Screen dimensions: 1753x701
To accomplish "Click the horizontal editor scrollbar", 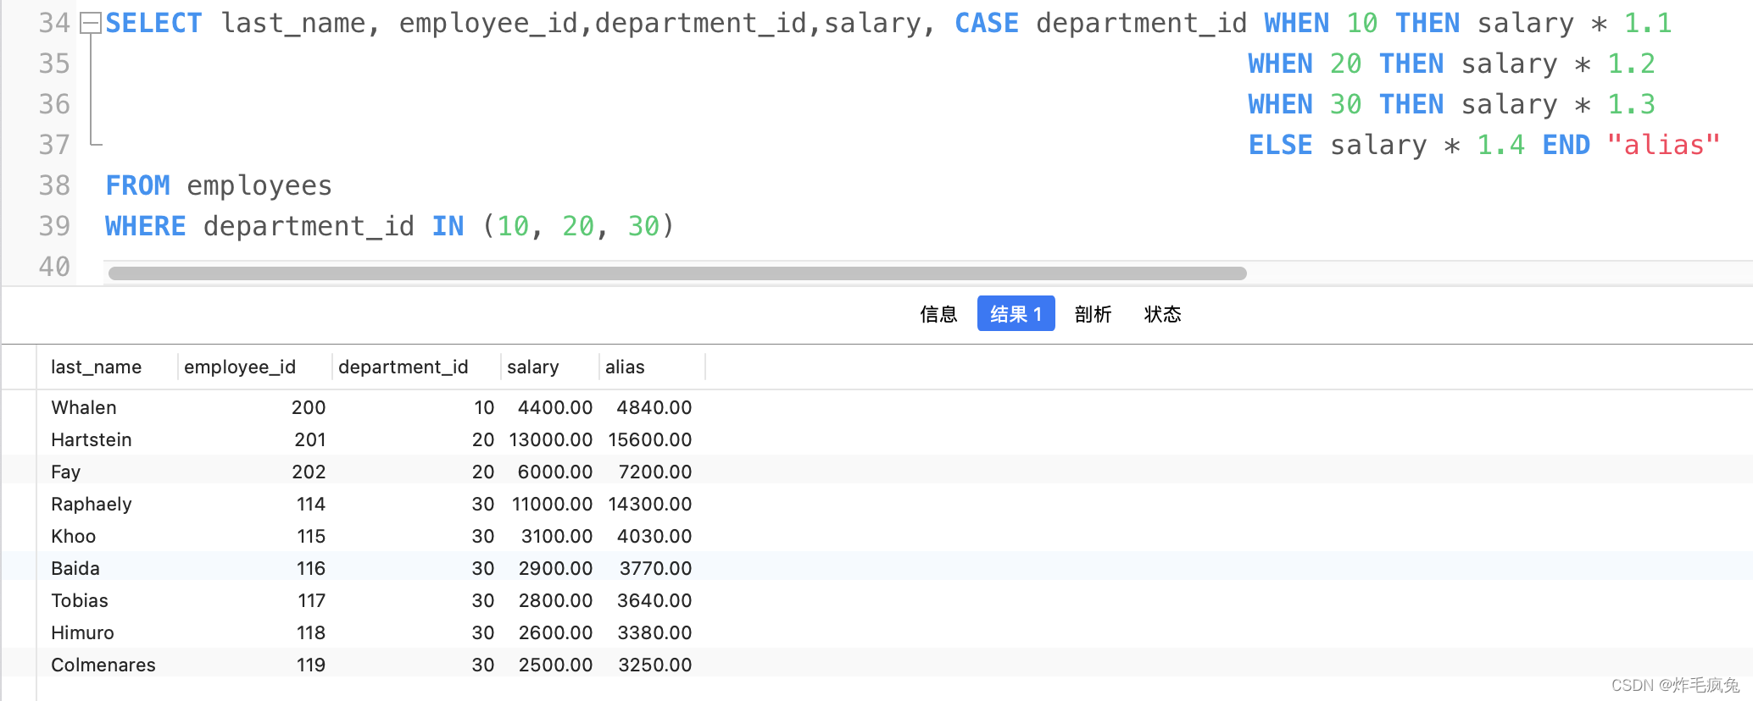I will click(x=677, y=273).
